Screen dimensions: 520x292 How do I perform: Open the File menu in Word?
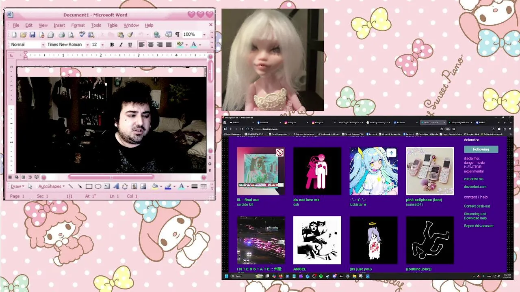click(x=16, y=25)
